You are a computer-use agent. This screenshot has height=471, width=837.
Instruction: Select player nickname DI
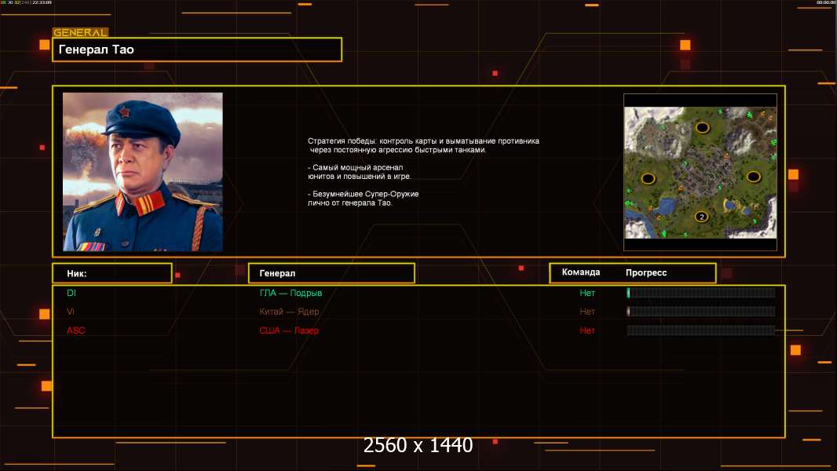tap(71, 293)
